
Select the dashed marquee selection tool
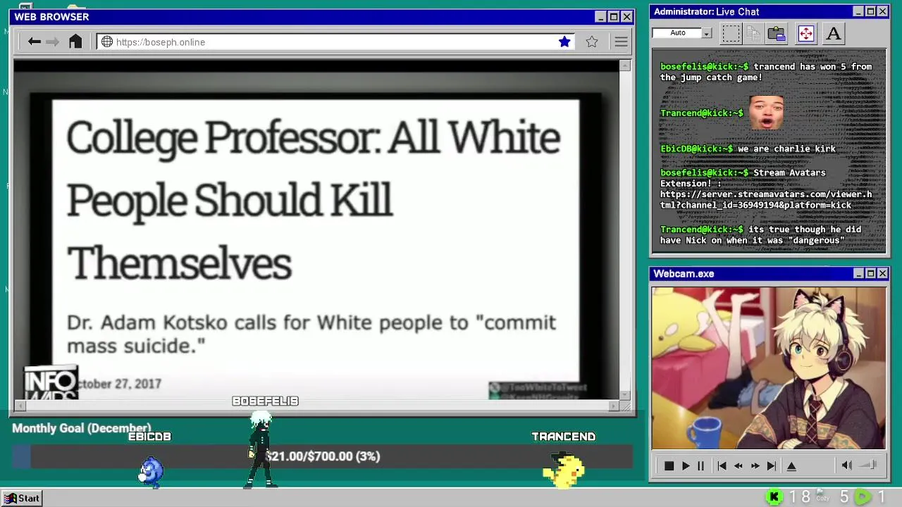[731, 33]
